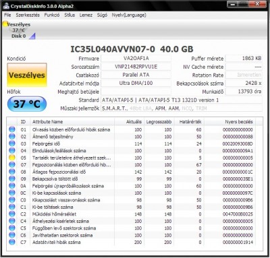Click the blue status icon for attribute C1

12,207
